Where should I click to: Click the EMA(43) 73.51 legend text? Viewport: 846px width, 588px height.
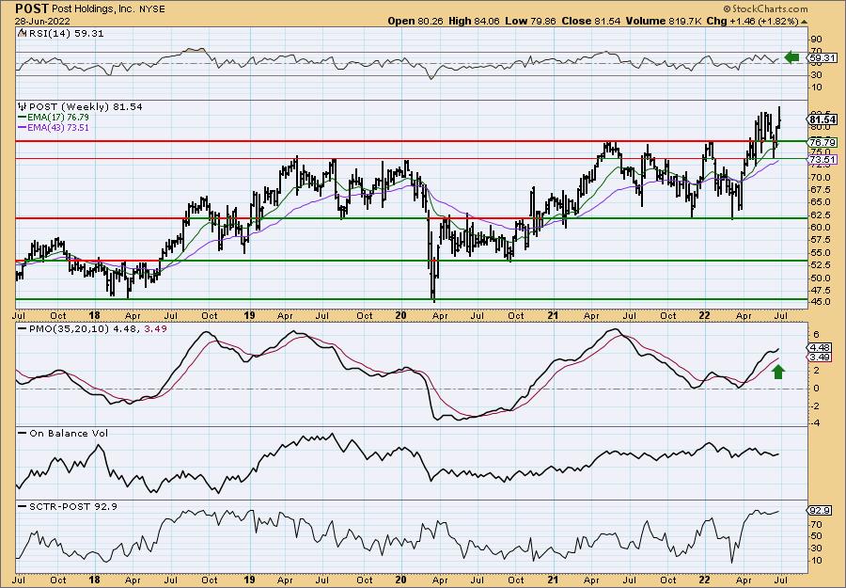point(58,128)
